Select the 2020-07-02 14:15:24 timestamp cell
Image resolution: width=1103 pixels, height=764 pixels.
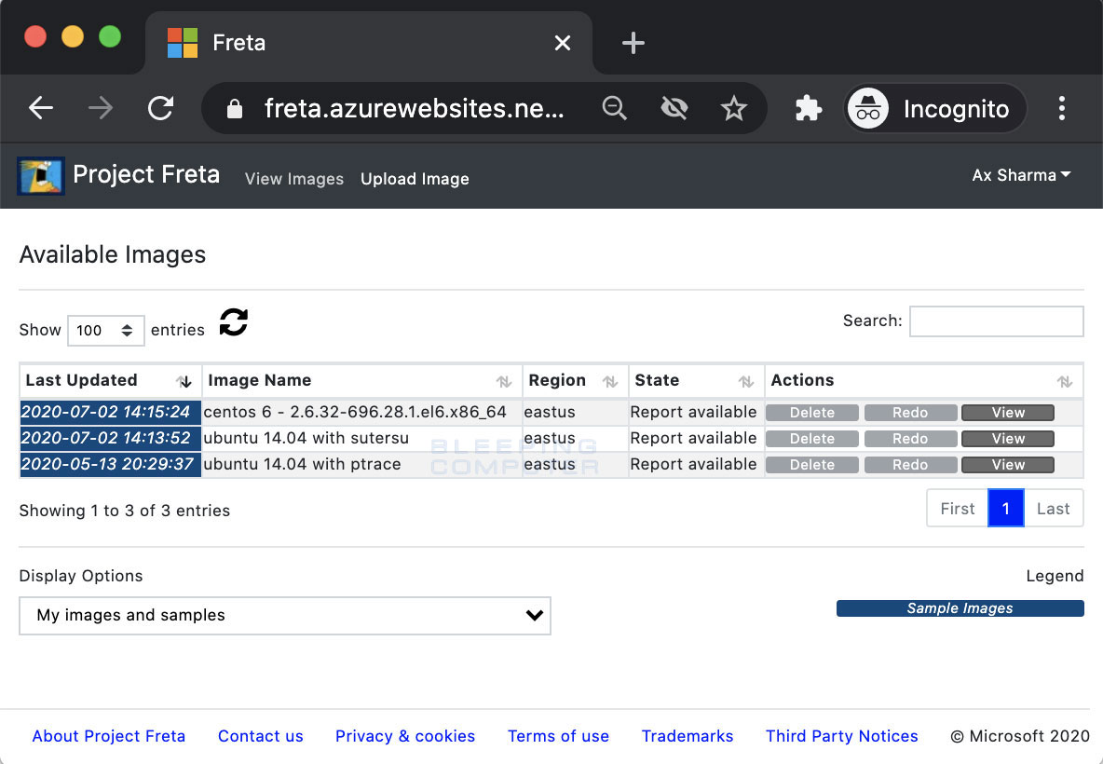pyautogui.click(x=111, y=412)
